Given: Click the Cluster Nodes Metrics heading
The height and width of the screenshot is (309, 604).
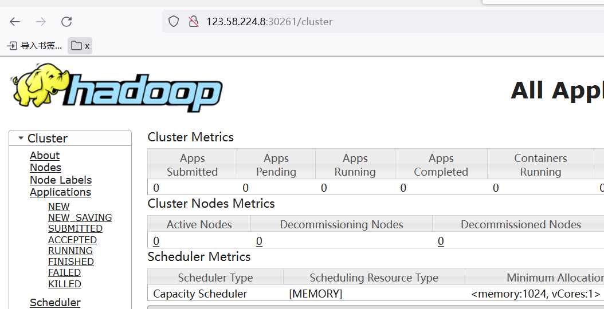Looking at the screenshot, I should tap(211, 204).
